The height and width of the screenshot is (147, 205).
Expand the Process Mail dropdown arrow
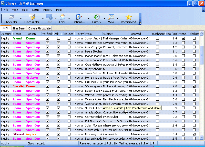43,18
